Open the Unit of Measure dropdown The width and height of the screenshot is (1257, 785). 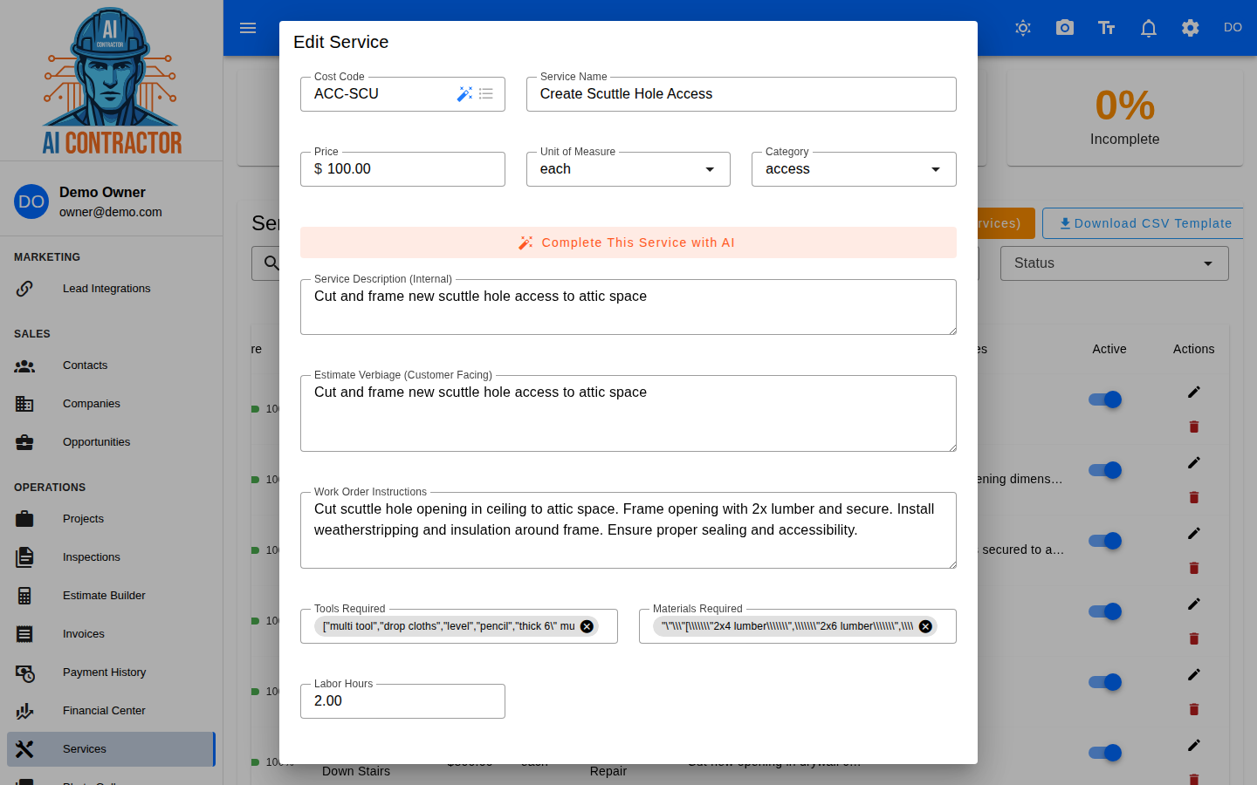coord(628,169)
